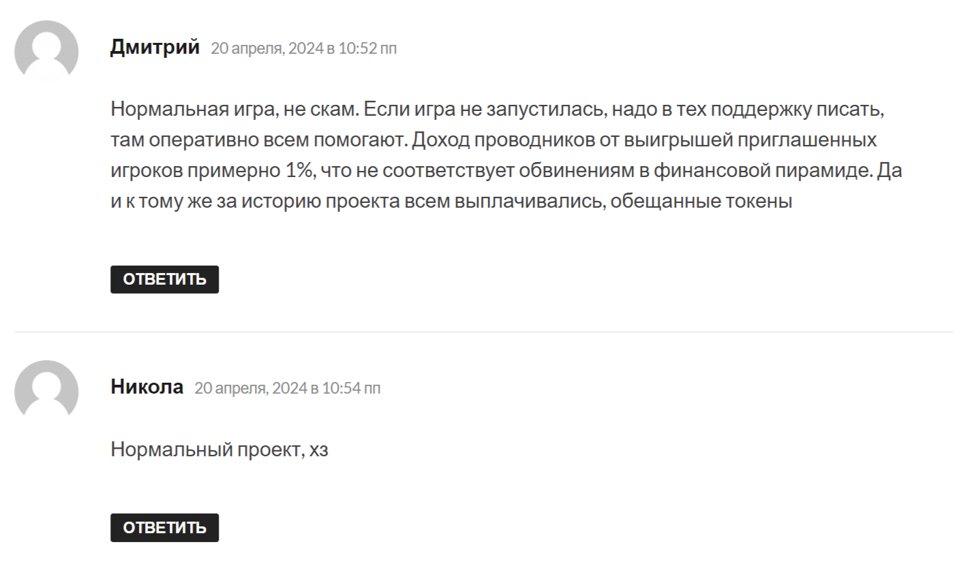Click the "1%" figure in Дмитрий's comment
976x568 pixels.
click(296, 171)
